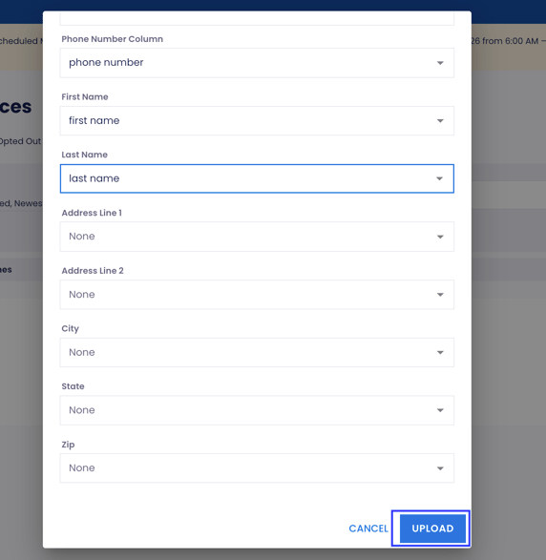Click the 'Last Name' field label

tap(84, 155)
